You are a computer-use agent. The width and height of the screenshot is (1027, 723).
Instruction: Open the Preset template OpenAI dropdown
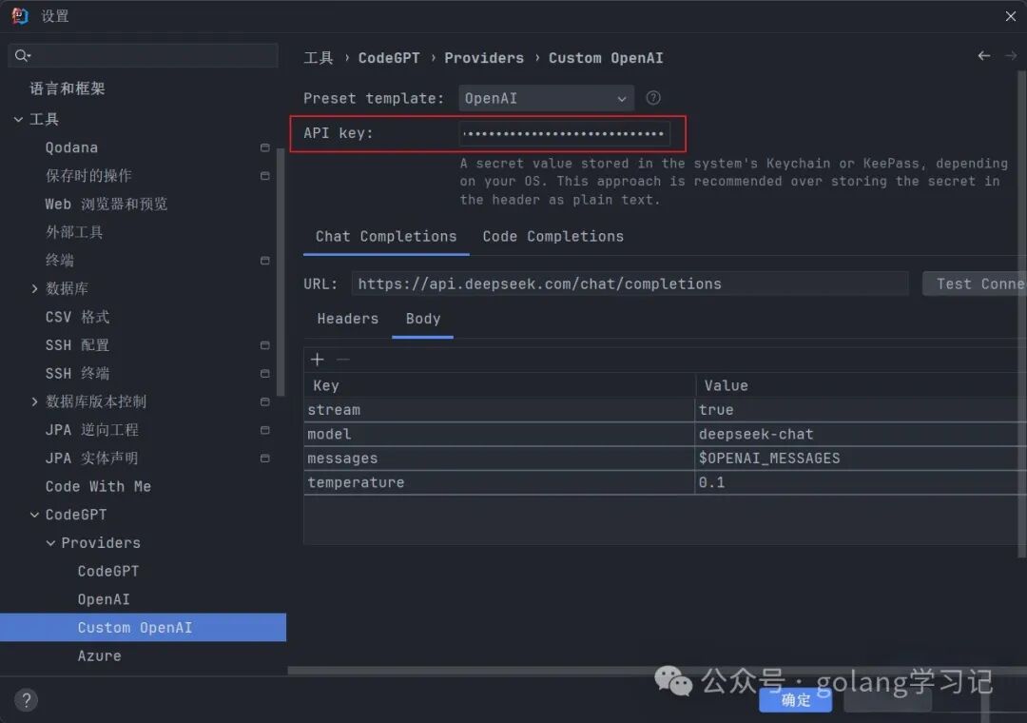click(x=546, y=98)
